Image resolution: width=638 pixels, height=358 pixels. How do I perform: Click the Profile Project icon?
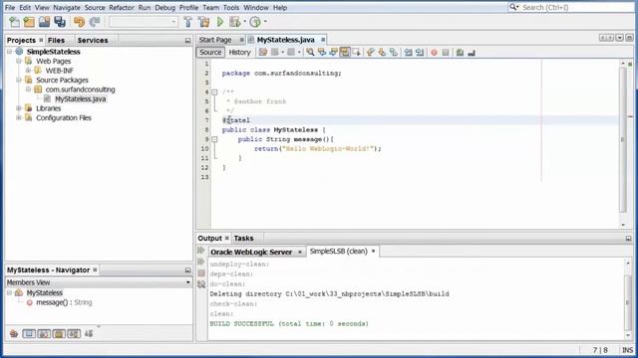[x=255, y=22]
